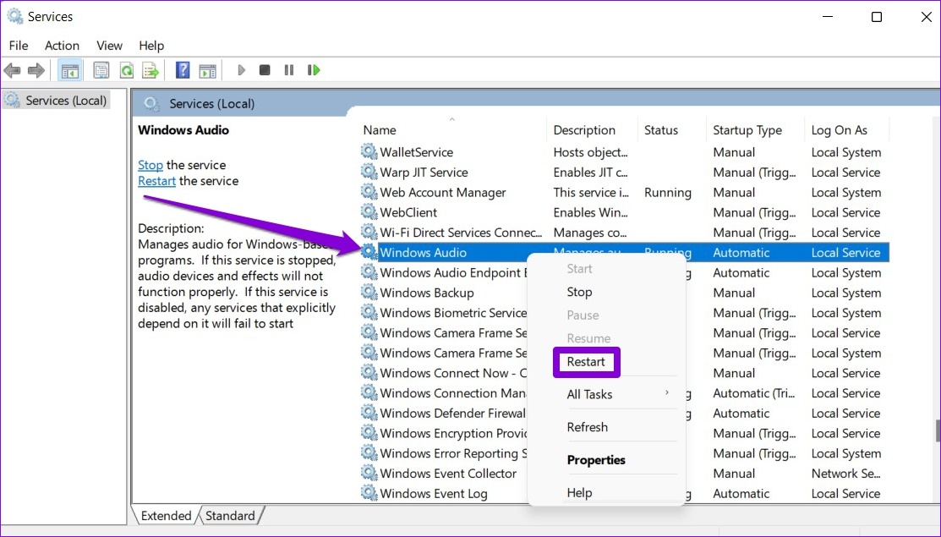This screenshot has width=941, height=537.
Task: Switch to the Standard tab
Action: 230,516
